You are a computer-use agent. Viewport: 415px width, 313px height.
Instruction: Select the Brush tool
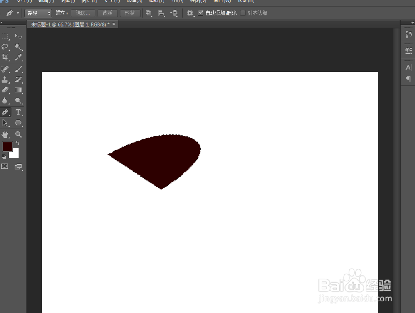click(x=18, y=69)
